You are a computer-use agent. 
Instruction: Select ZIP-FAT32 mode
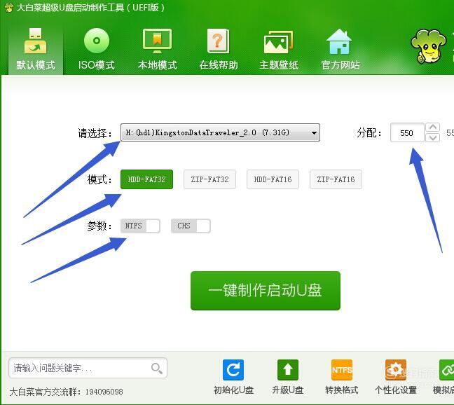[210, 179]
